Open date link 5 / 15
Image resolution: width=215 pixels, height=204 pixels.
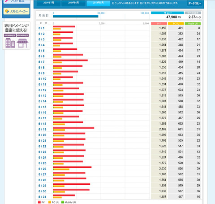(x=42, y=107)
